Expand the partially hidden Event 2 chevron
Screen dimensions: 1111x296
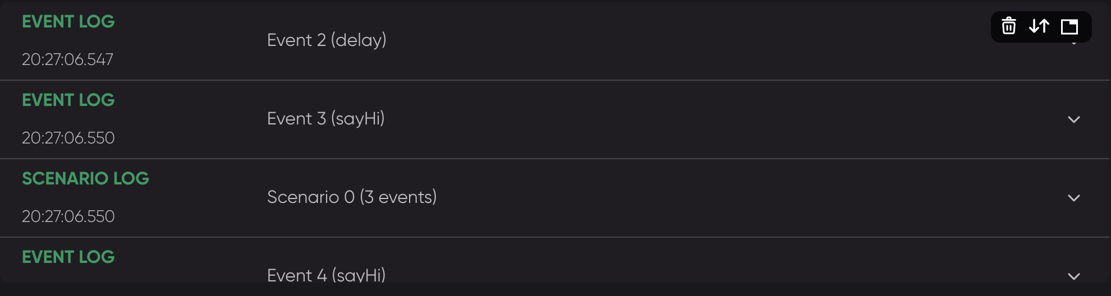pyautogui.click(x=1074, y=44)
